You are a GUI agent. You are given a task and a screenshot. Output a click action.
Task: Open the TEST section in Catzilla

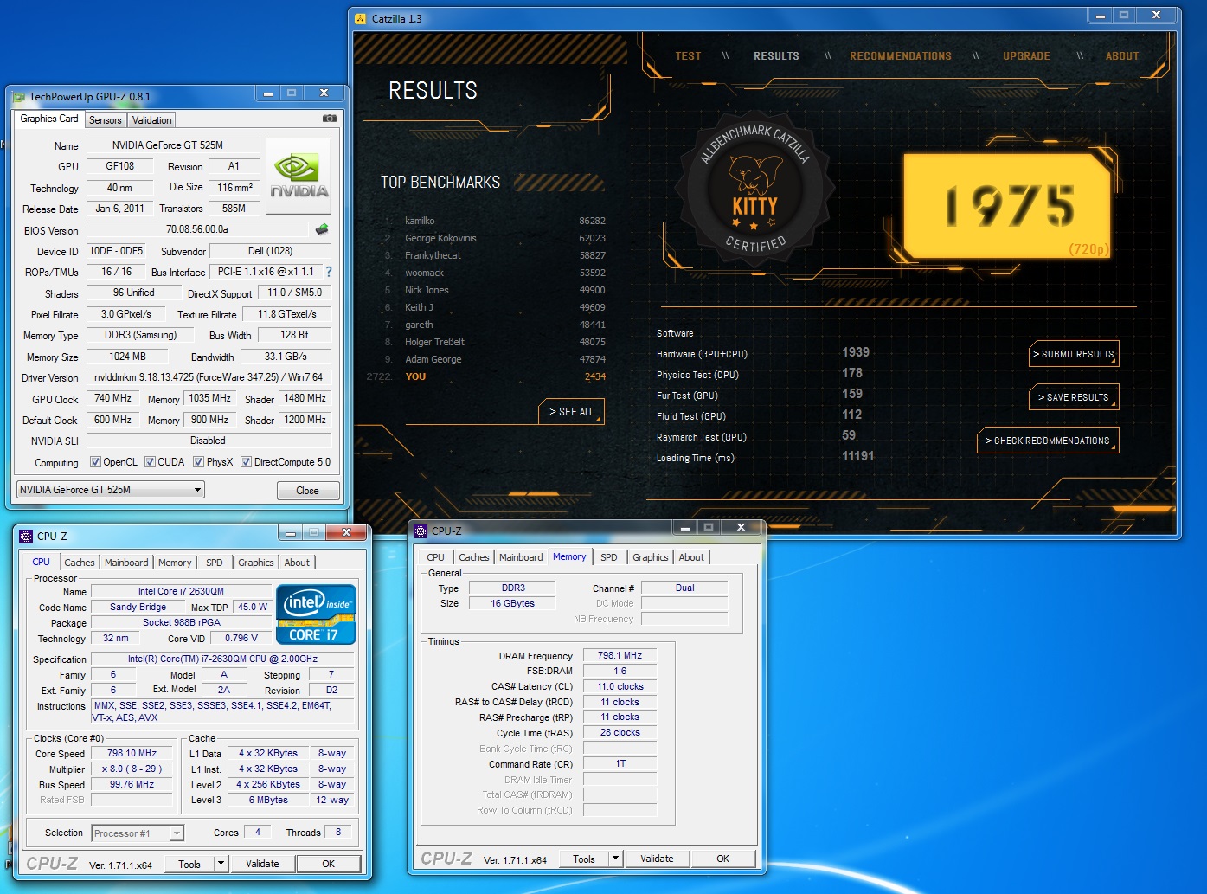(x=689, y=55)
